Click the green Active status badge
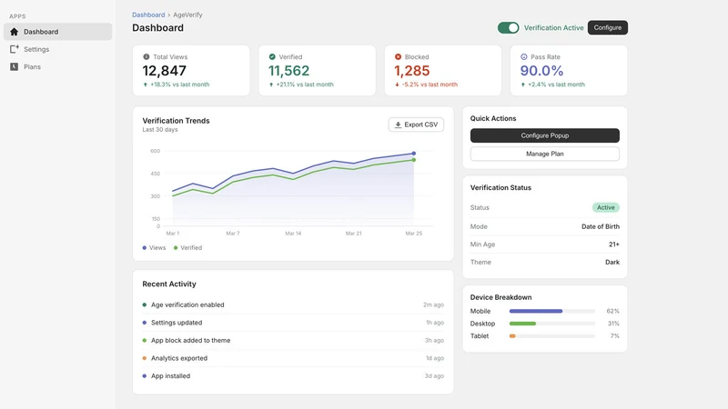This screenshot has height=409, width=728. click(x=605, y=207)
